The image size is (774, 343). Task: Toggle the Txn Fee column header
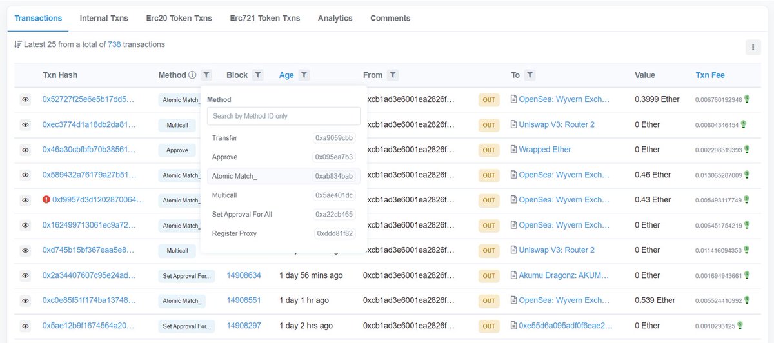click(710, 75)
